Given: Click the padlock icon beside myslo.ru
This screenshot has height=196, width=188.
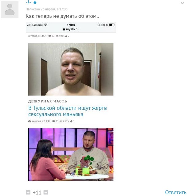Looking at the screenshot, I should pyautogui.click(x=64, y=29).
